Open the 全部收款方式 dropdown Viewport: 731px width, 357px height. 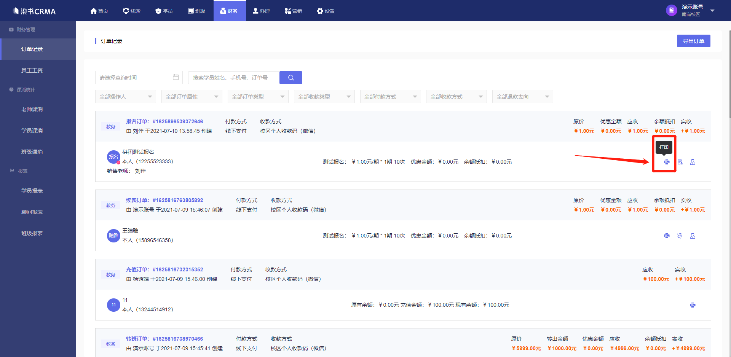[457, 97]
